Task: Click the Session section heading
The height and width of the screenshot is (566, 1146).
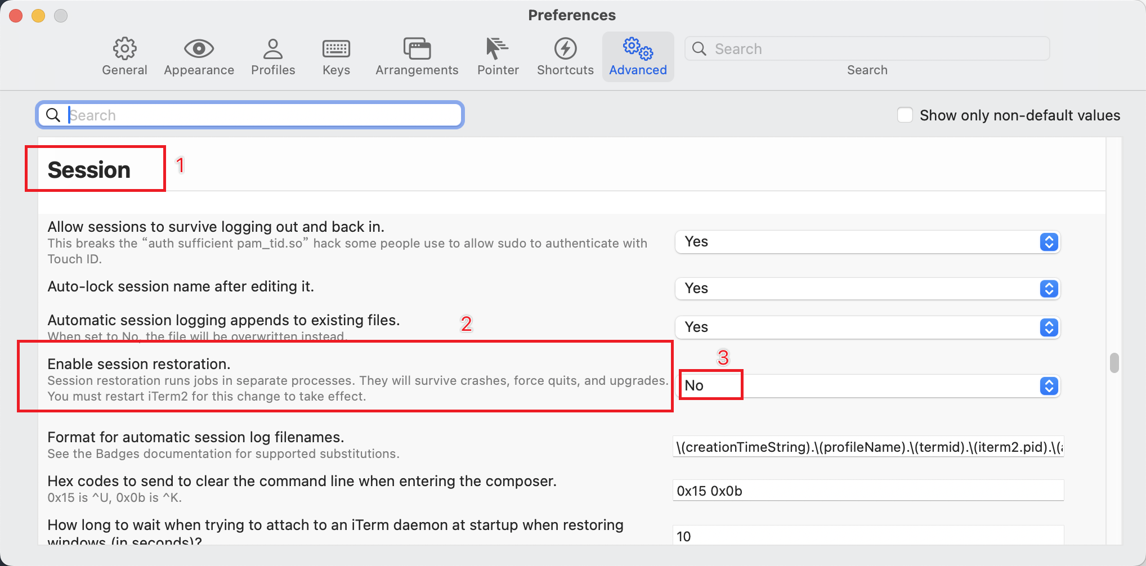Action: [x=89, y=170]
